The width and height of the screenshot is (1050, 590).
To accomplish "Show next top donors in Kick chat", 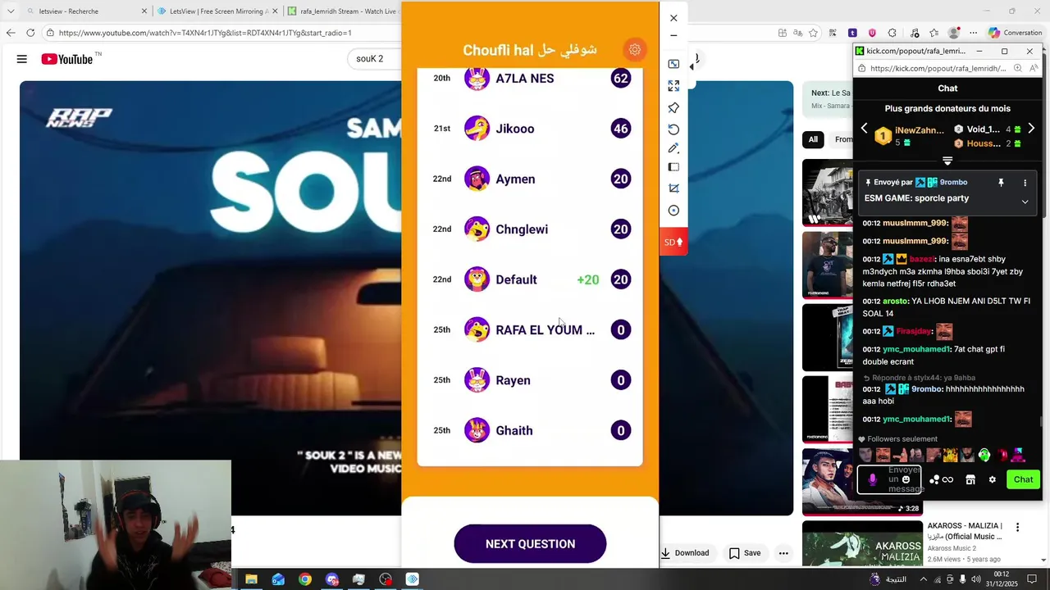I will point(1031,129).
